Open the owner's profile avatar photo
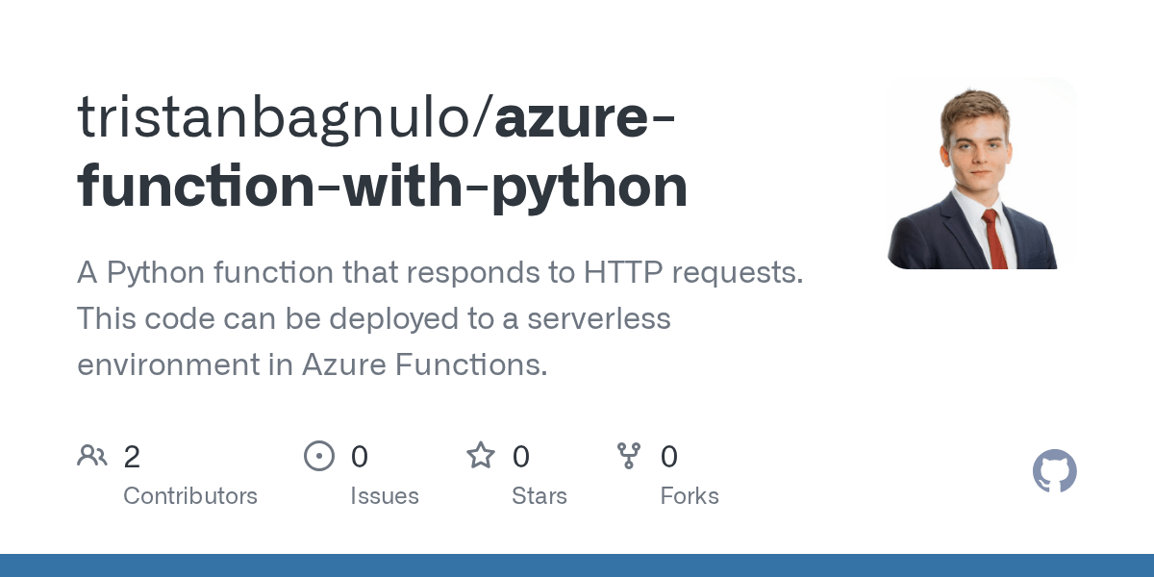 981,173
